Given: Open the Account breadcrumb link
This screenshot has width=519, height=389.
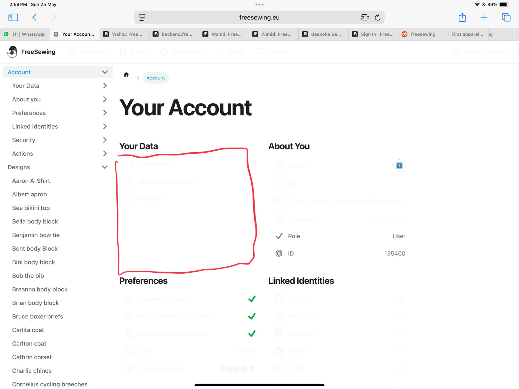Looking at the screenshot, I should pos(155,78).
